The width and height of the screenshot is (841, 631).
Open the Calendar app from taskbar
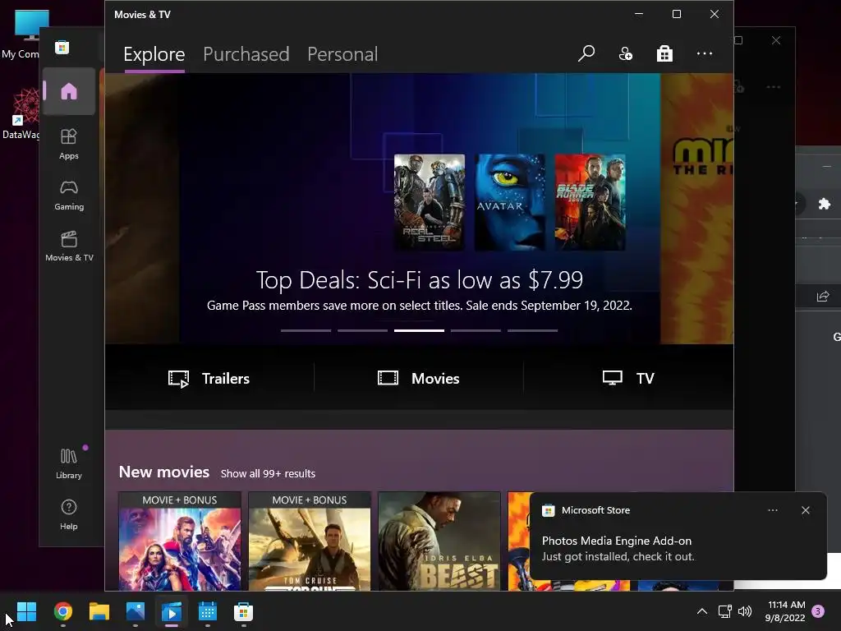click(x=208, y=611)
